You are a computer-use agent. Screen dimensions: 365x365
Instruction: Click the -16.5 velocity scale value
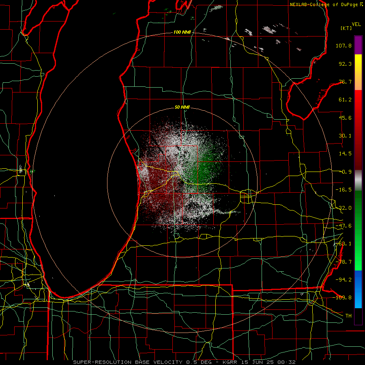tap(344, 190)
